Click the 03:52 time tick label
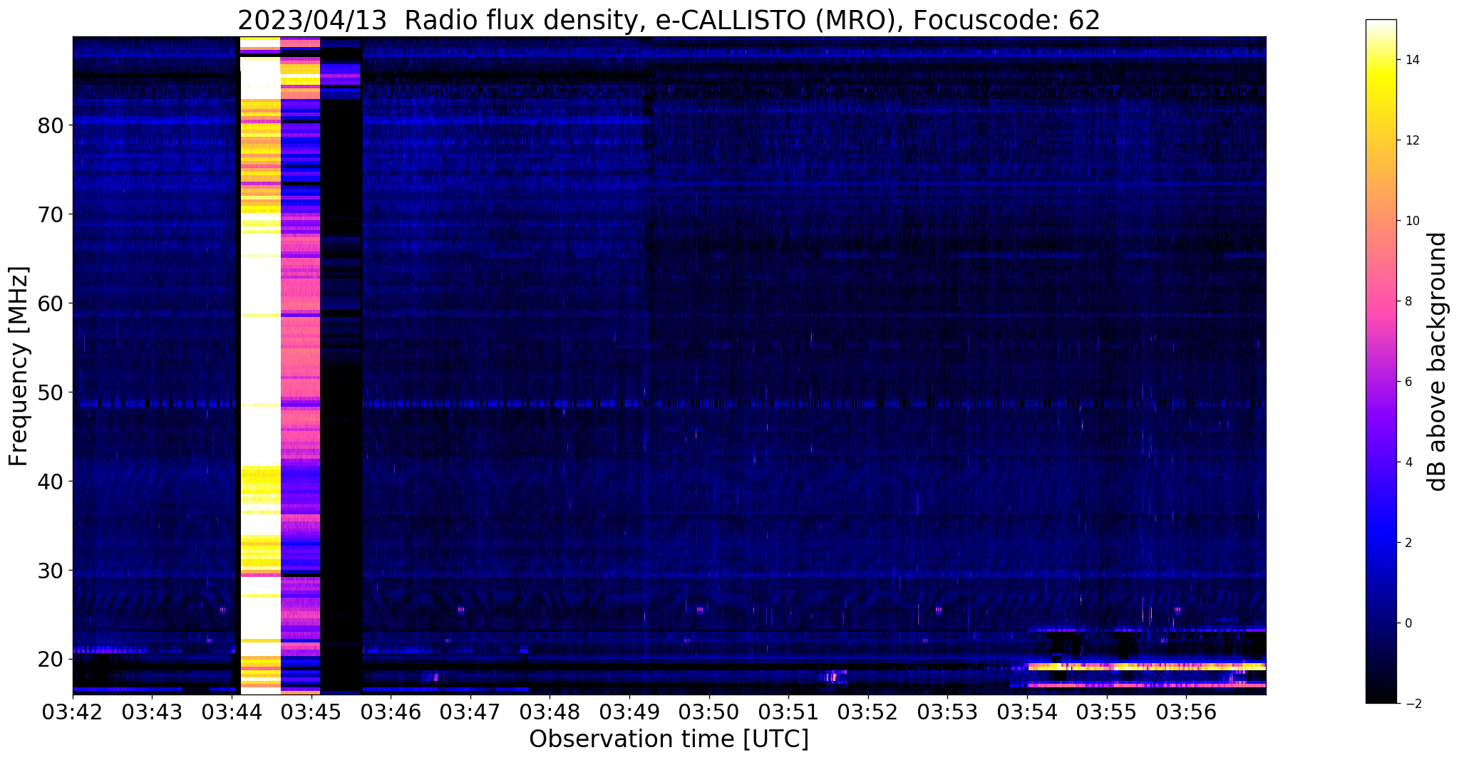1459x760 pixels. click(868, 712)
